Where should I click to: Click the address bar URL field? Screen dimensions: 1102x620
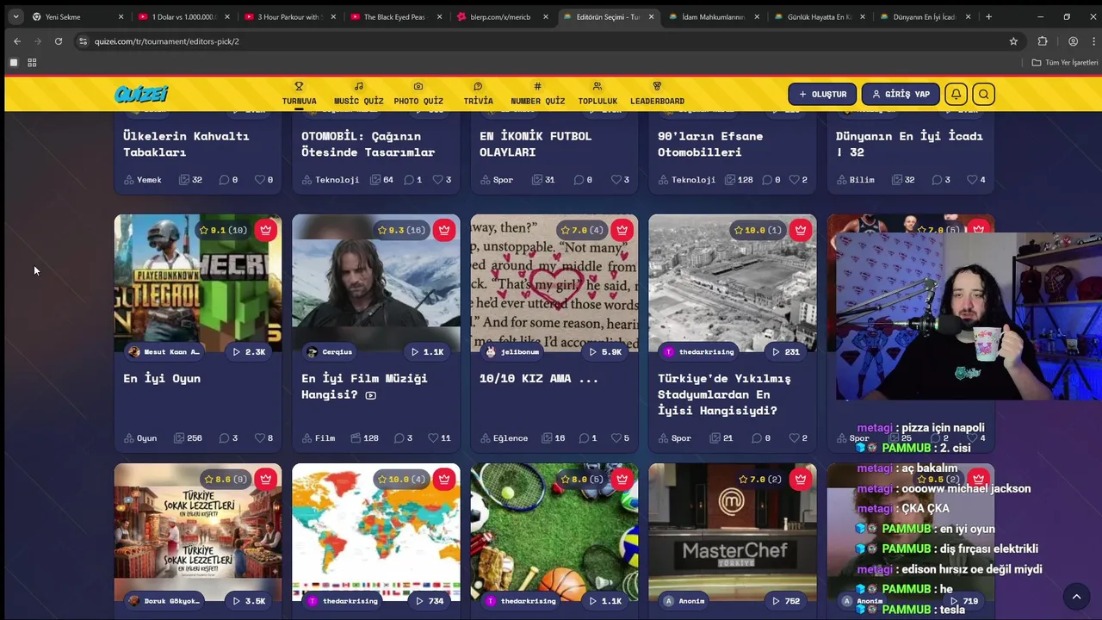tap(548, 41)
